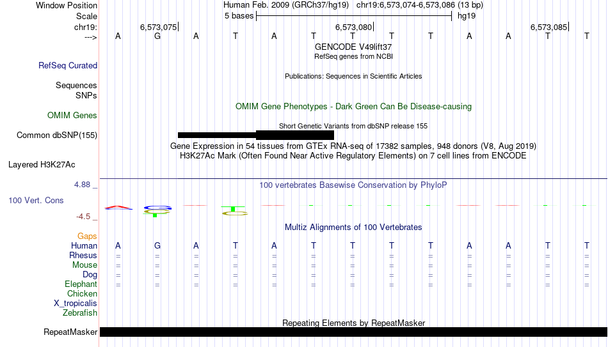Click the X_tropicalis species label
Image resolution: width=608 pixels, height=347 pixels.
[76, 304]
